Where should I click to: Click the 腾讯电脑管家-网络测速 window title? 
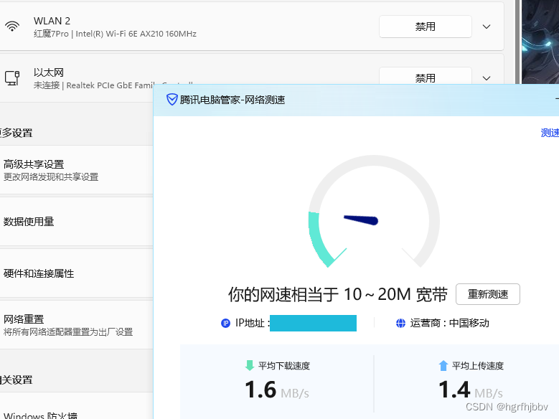coord(232,100)
